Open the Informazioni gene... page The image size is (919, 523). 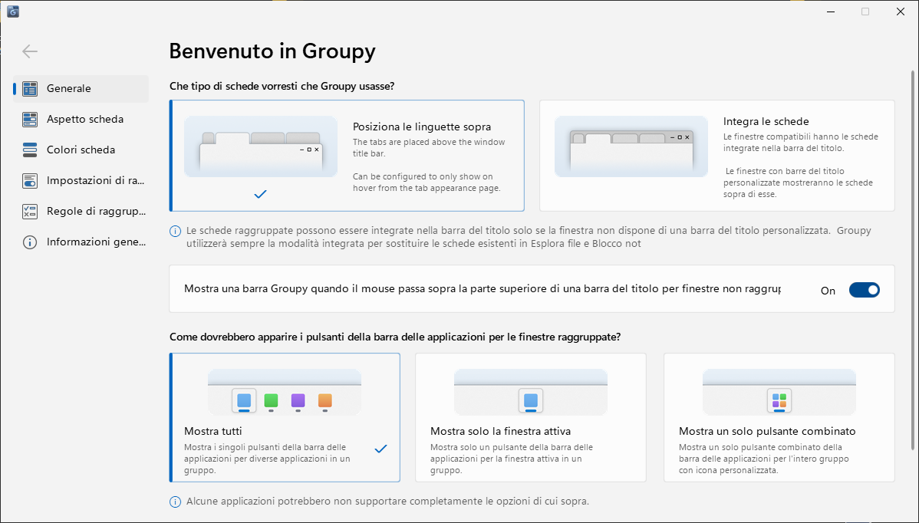pos(81,242)
